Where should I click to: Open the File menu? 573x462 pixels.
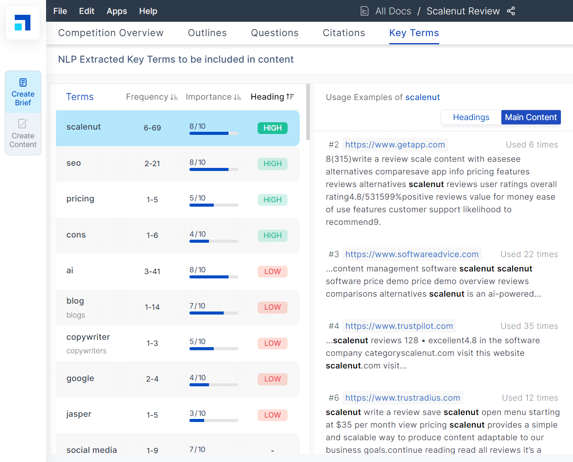60,11
